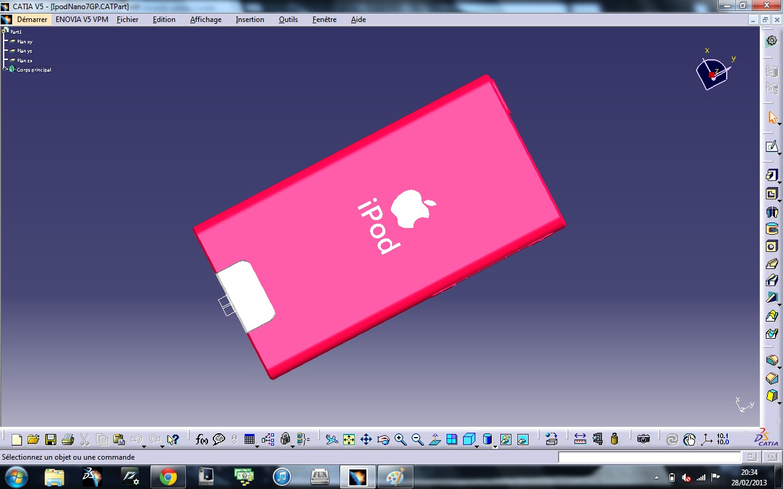Select the Pan arrows tool
This screenshot has width=783, height=489.
(366, 439)
